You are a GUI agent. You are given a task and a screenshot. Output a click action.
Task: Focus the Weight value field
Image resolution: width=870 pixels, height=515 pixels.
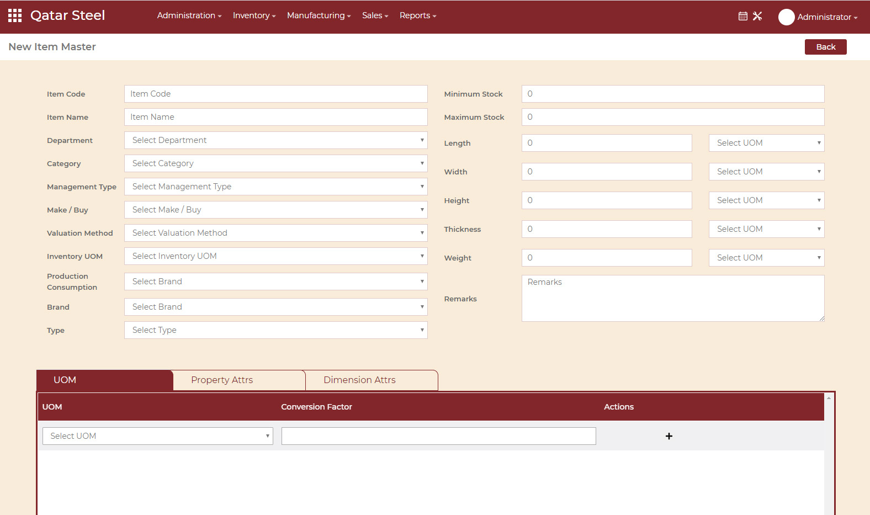pyautogui.click(x=607, y=258)
